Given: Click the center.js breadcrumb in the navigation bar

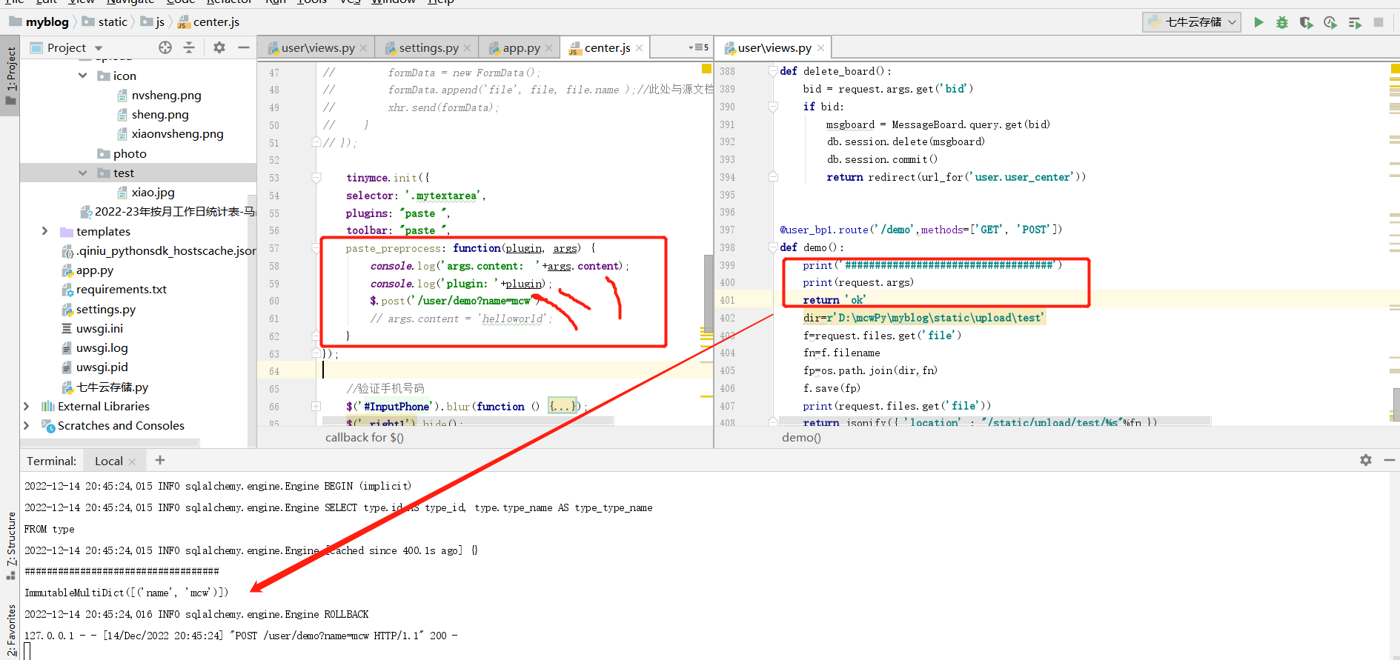Looking at the screenshot, I should tap(209, 22).
